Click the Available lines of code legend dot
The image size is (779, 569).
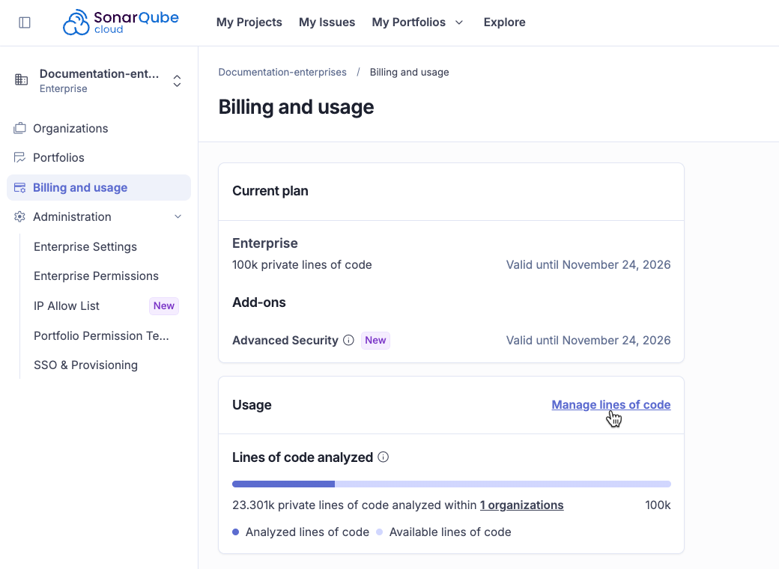pyautogui.click(x=380, y=532)
